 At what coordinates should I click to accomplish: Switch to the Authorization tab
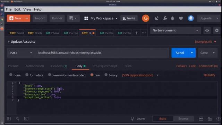(x=35, y=66)
